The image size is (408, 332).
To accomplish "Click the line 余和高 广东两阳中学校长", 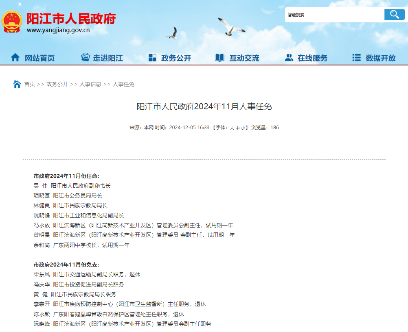I will 81,245.
